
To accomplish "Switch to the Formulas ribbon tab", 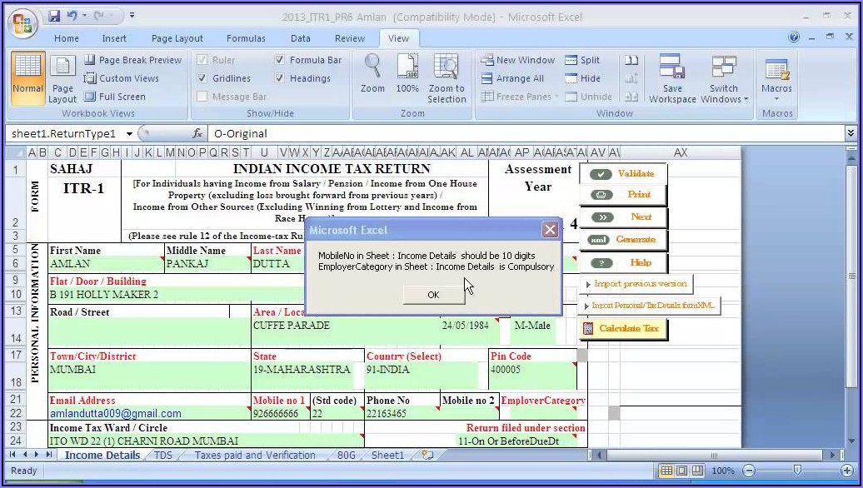I will coord(246,38).
